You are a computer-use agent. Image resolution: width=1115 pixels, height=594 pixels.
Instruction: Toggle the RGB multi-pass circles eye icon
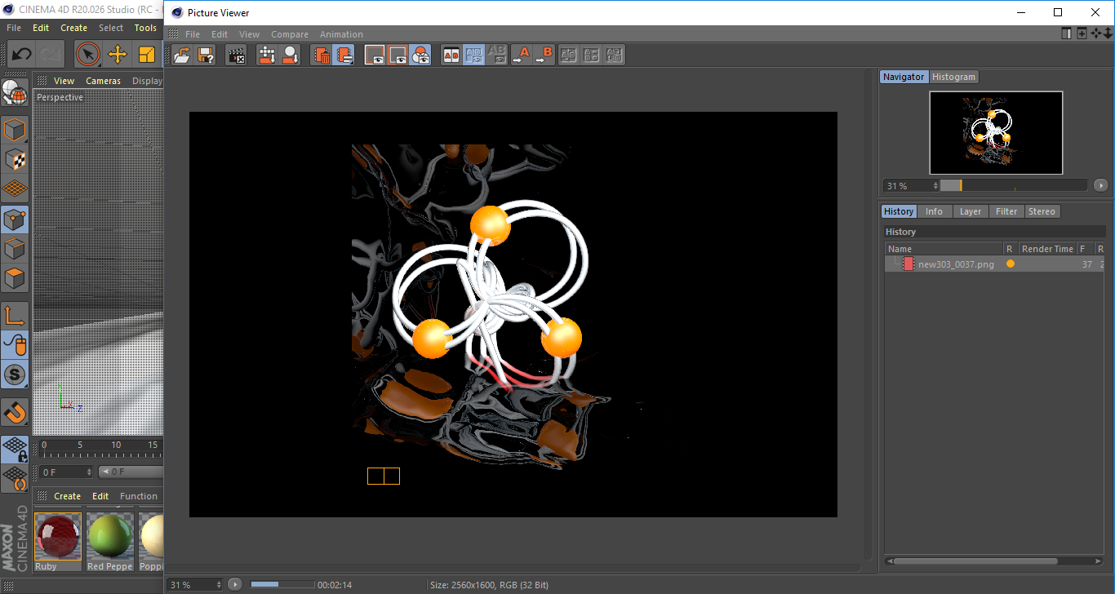coord(420,55)
